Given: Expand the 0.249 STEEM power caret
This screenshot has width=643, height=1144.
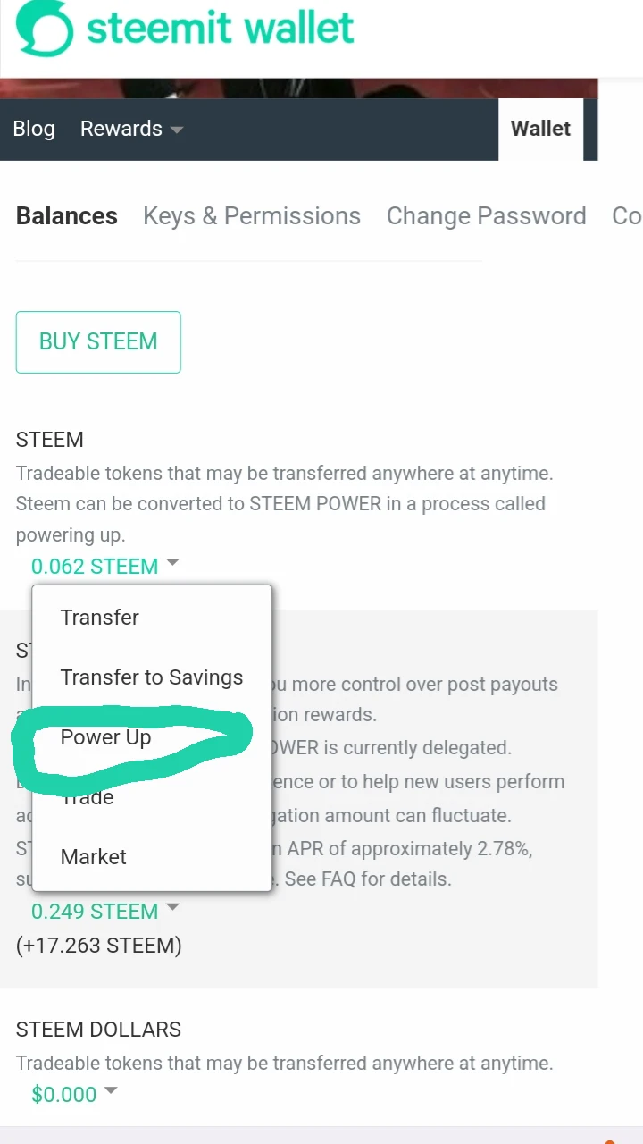Looking at the screenshot, I should pos(173,907).
